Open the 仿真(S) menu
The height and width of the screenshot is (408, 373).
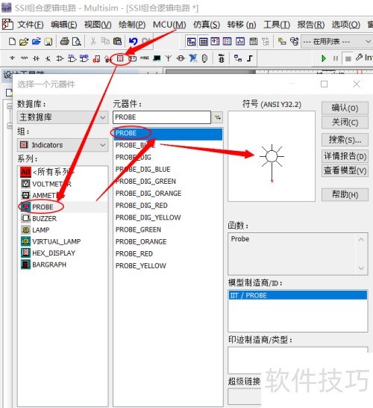tap(207, 25)
